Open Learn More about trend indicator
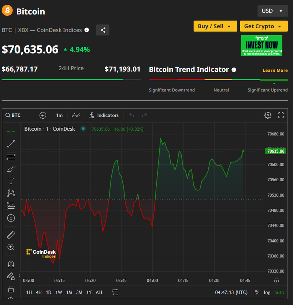Screen dimensions: 293x305 coord(275,70)
